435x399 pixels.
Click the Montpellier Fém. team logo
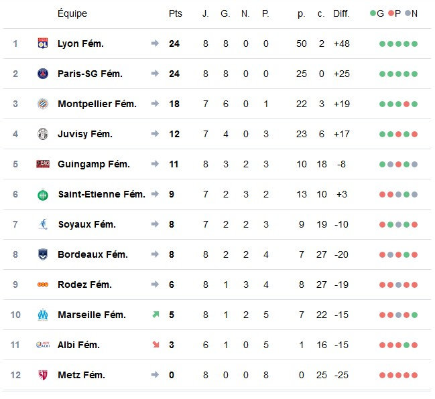[43, 104]
